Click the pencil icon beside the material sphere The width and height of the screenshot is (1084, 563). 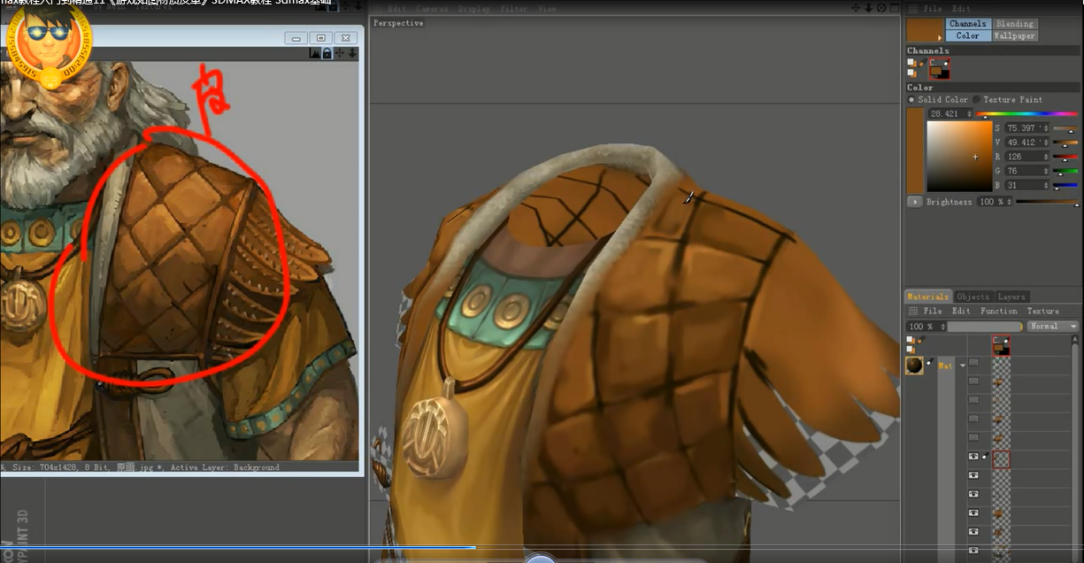(x=931, y=362)
